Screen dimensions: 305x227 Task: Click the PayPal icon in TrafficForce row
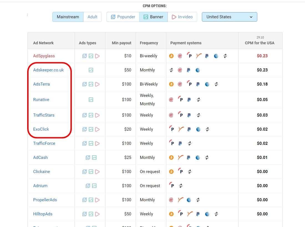click(x=180, y=143)
